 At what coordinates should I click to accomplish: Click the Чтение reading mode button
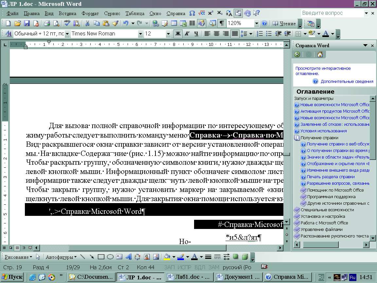pyautogui.click(x=284, y=23)
